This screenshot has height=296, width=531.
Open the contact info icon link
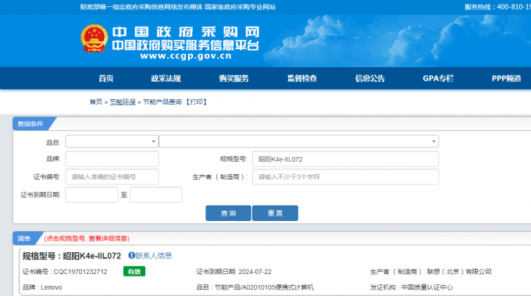tap(131, 255)
